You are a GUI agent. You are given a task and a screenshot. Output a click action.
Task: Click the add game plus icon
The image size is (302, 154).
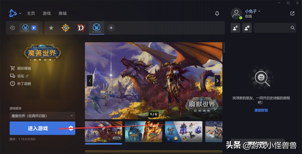[111, 28]
